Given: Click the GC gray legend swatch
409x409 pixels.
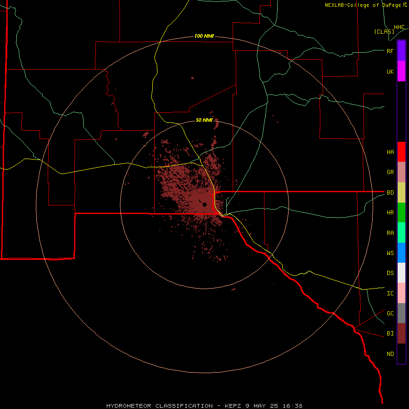Looking at the screenshot, I should [x=401, y=313].
